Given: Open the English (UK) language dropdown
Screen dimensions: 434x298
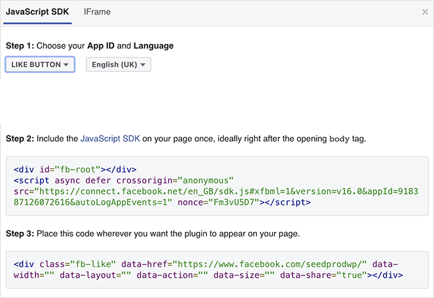Looking at the screenshot, I should point(119,64).
